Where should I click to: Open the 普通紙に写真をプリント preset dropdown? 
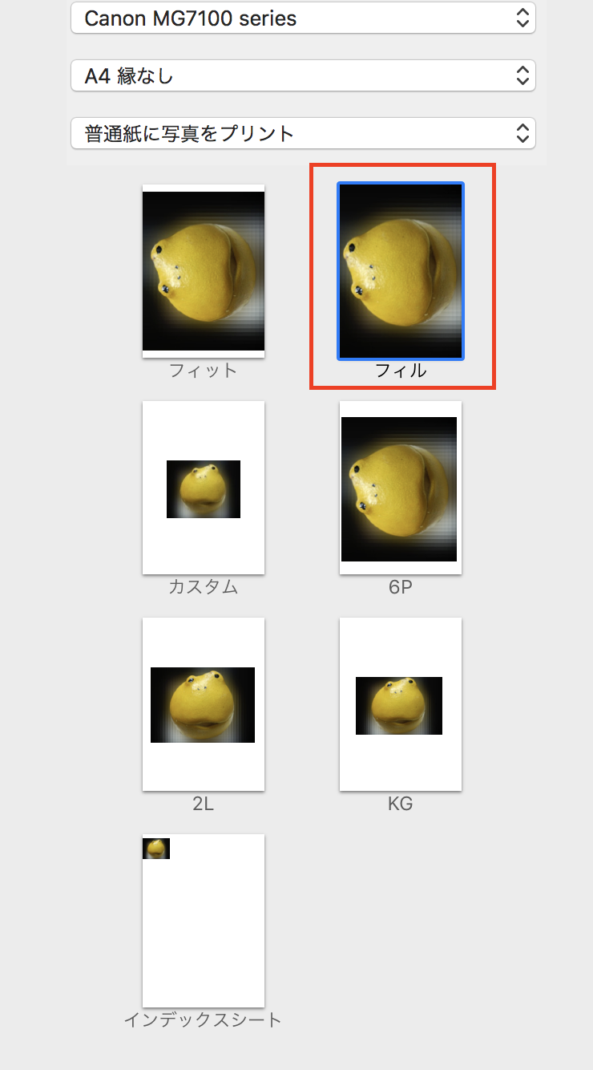(303, 133)
